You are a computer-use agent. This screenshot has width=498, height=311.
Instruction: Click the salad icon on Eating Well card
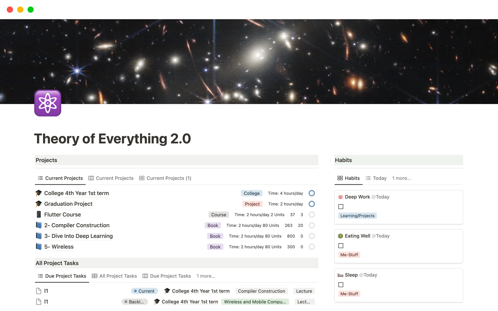tap(340, 236)
